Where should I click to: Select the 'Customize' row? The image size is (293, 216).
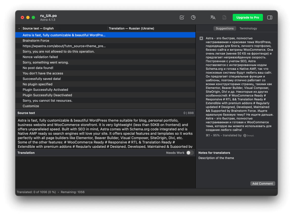click(105, 106)
